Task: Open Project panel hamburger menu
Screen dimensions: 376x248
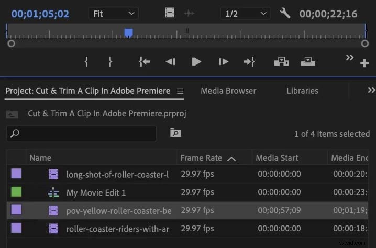Action: [180, 91]
